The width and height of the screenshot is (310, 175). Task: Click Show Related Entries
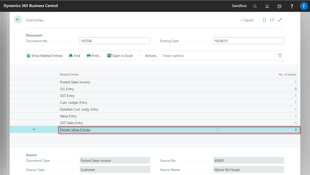pyautogui.click(x=45, y=56)
